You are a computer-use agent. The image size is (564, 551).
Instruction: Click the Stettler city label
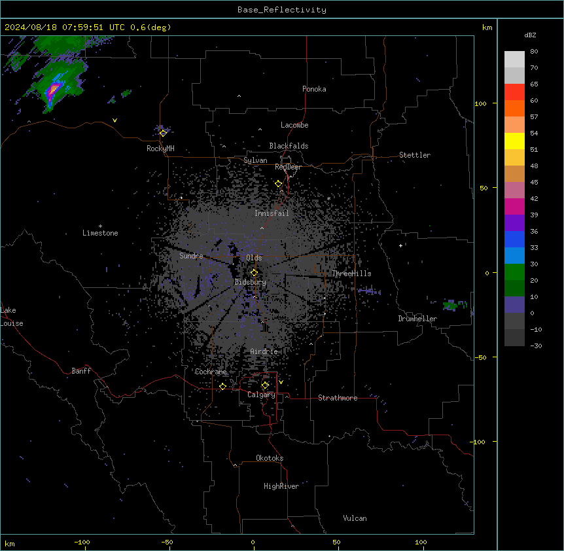(x=415, y=155)
